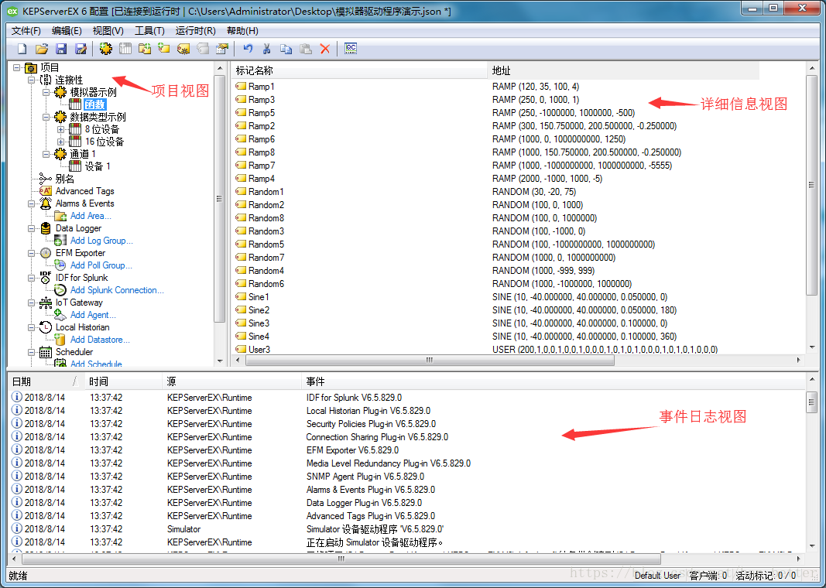The width and height of the screenshot is (826, 588).
Task: Click the IoT Gateway node icon
Action: tap(46, 303)
